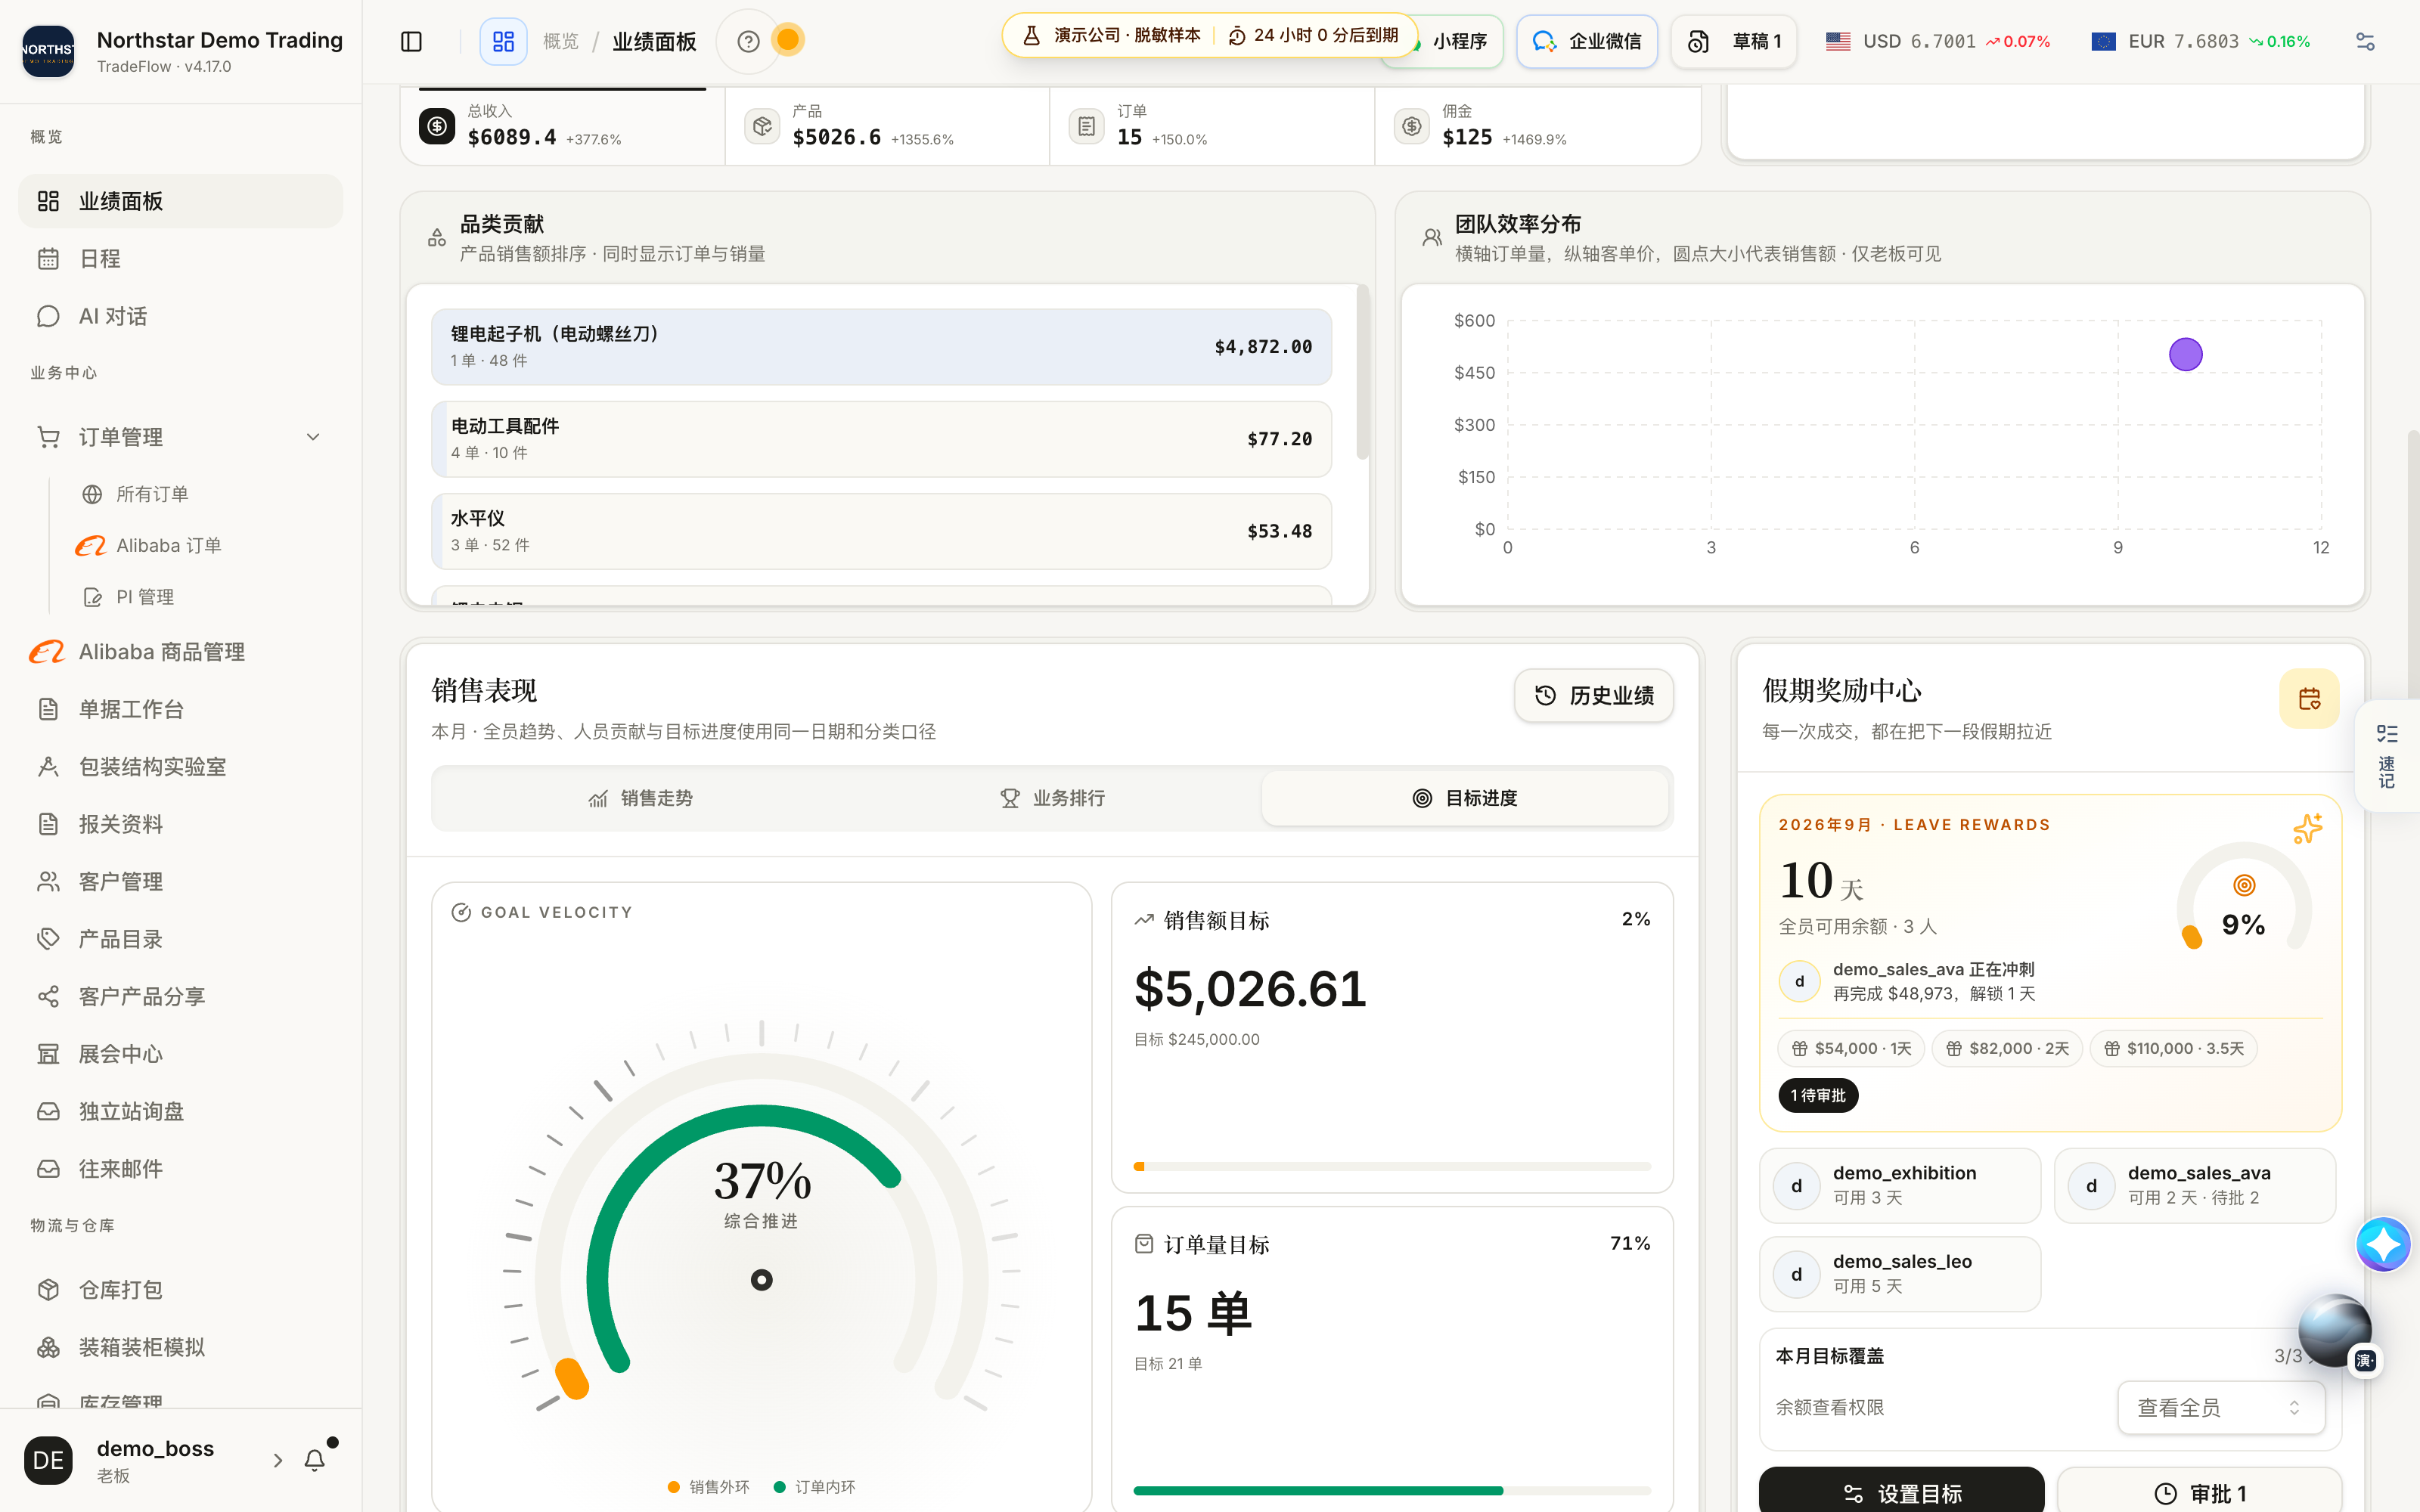Image resolution: width=2420 pixels, height=1512 pixels.
Task: Expand the demo_boss account menu arrow
Action: 278,1460
